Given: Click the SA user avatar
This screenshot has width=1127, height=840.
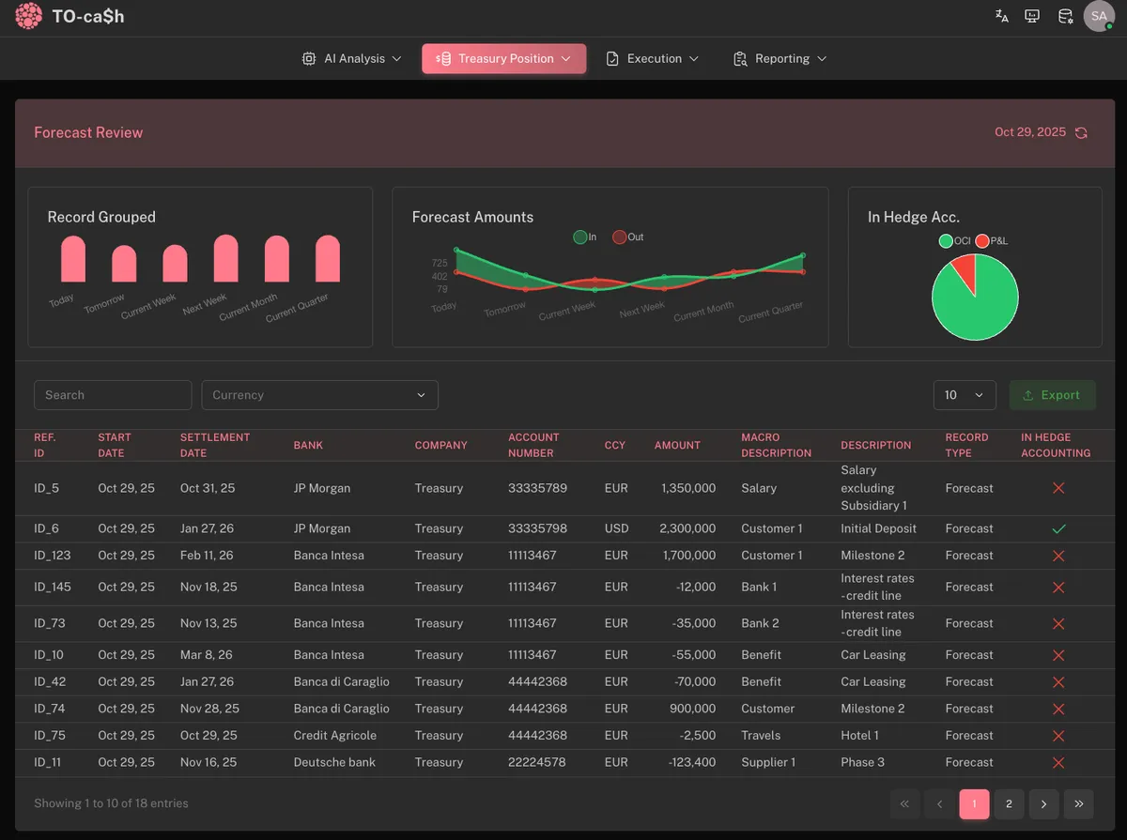Looking at the screenshot, I should coord(1099,16).
